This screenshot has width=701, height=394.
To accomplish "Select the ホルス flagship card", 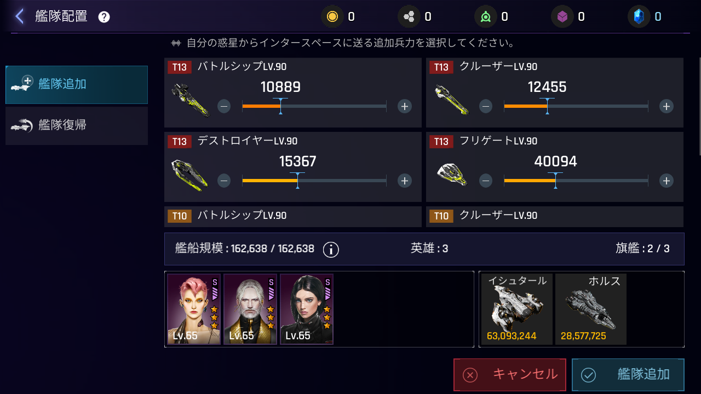I will coord(591,309).
